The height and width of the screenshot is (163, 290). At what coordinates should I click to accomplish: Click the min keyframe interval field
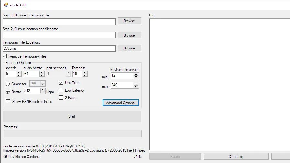[x=122, y=75]
